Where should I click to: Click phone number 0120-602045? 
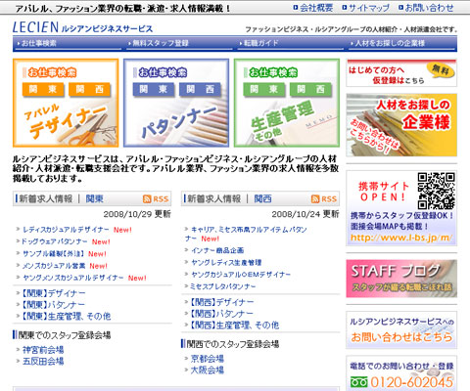pyautogui.click(x=411, y=382)
